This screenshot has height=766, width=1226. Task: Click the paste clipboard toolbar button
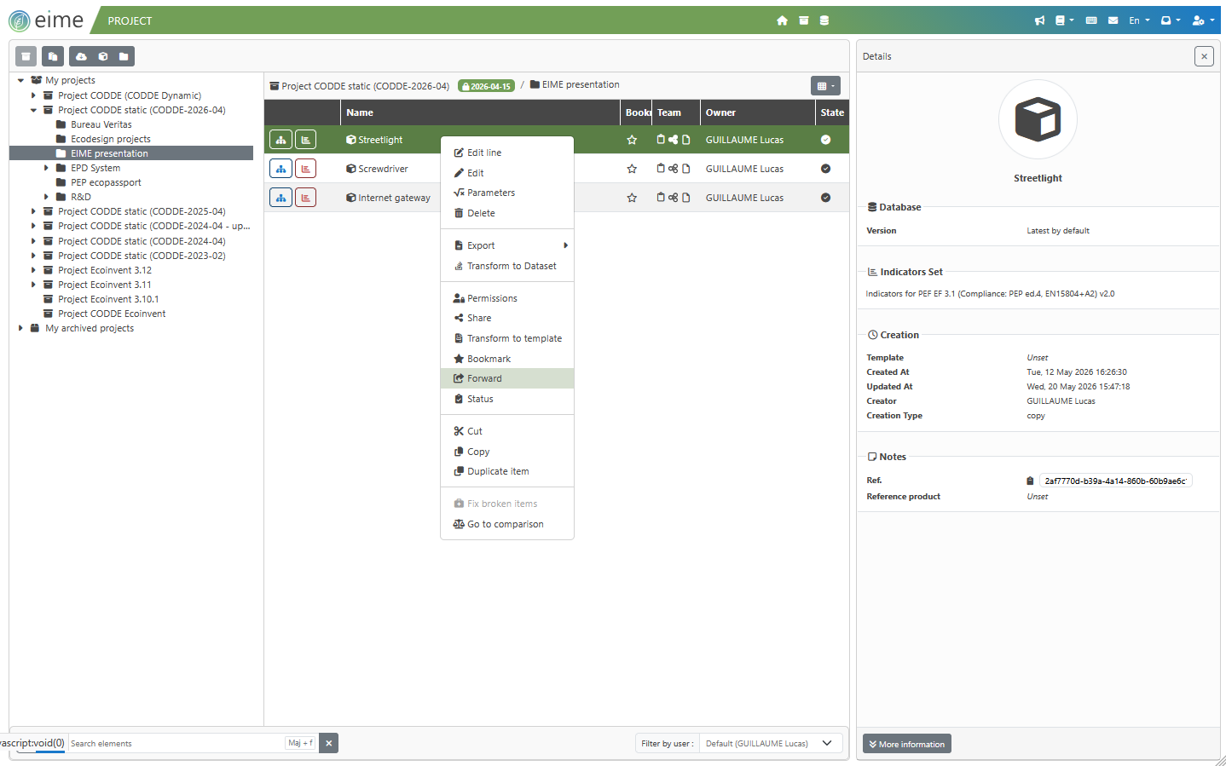[x=53, y=56]
